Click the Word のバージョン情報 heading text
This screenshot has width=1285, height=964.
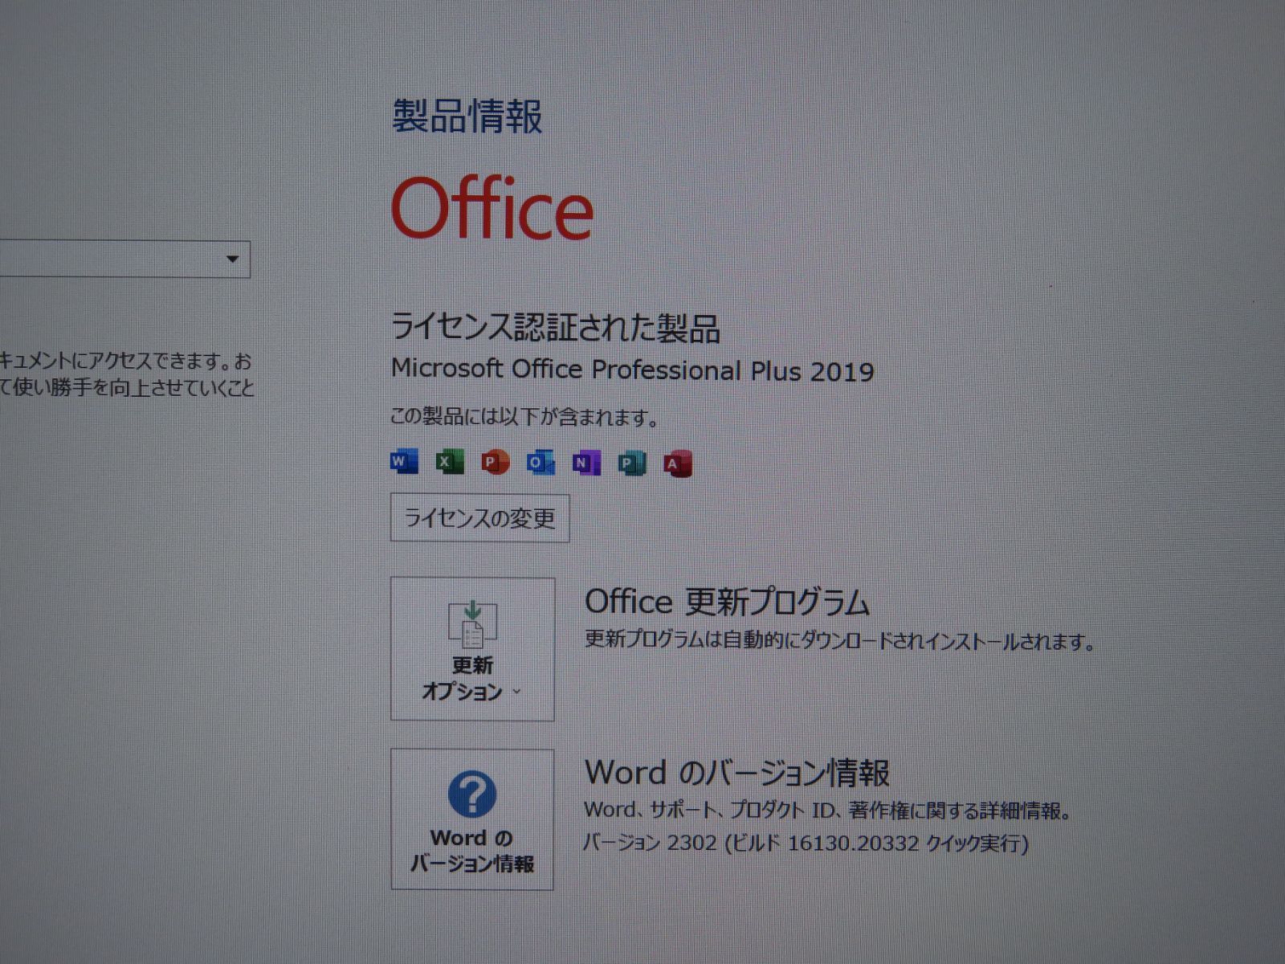coord(737,773)
